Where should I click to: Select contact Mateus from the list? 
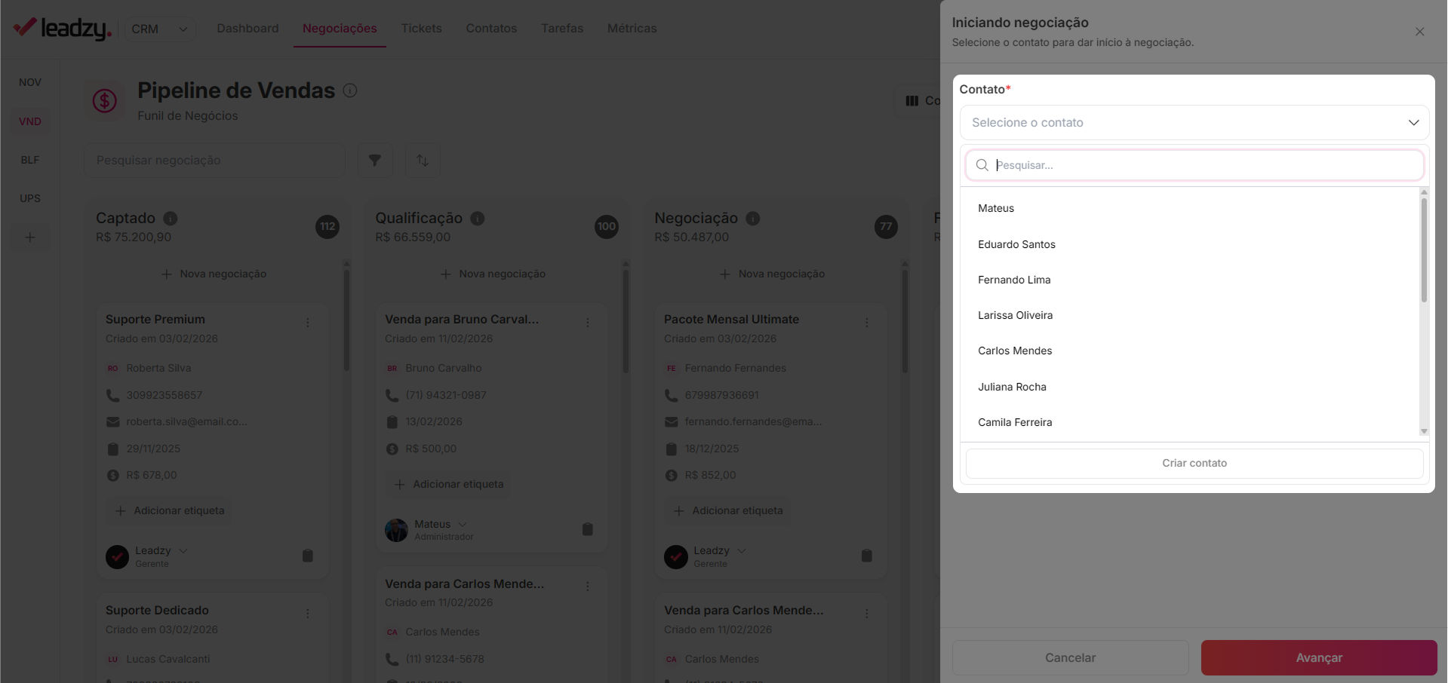(1190, 208)
